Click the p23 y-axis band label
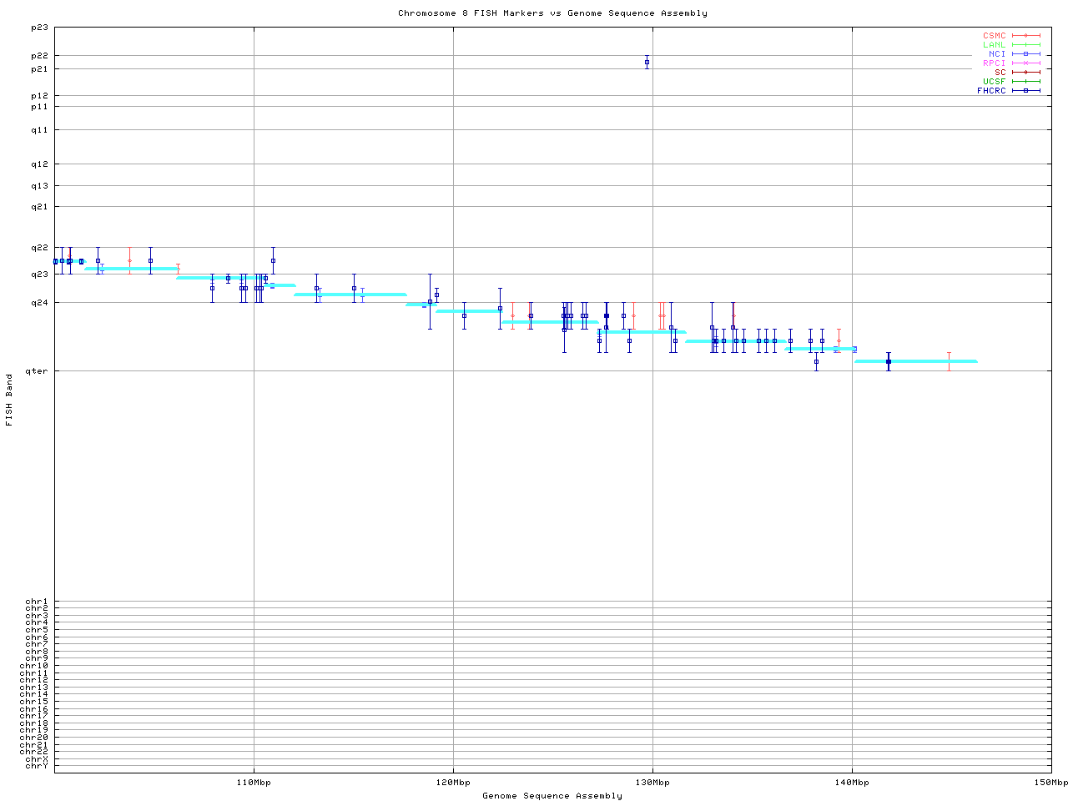The height and width of the screenshot is (801, 1068). pyautogui.click(x=39, y=28)
